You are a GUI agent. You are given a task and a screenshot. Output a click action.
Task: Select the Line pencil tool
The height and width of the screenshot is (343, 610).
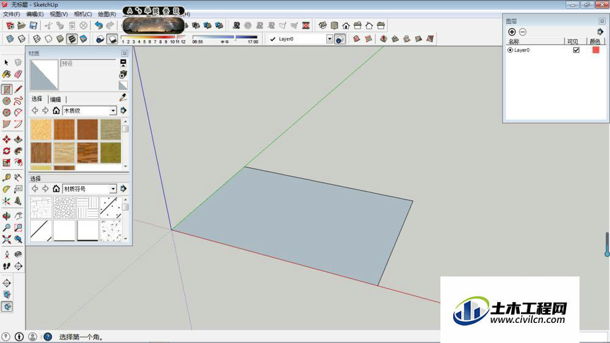pyautogui.click(x=18, y=89)
